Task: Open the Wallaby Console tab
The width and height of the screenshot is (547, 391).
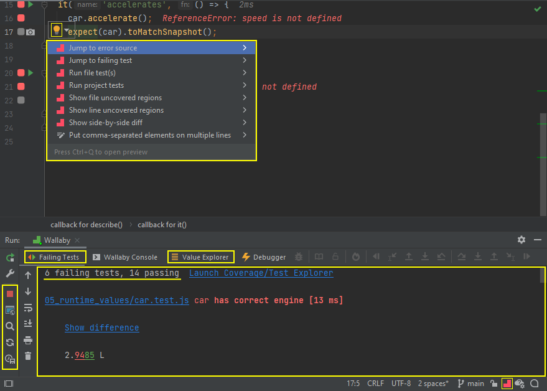Action: 125,257
